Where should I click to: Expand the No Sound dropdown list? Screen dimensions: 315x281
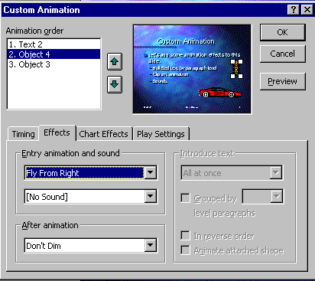151,196
